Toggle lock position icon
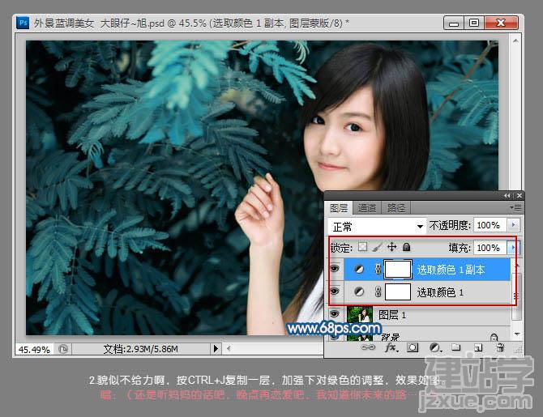 (391, 247)
